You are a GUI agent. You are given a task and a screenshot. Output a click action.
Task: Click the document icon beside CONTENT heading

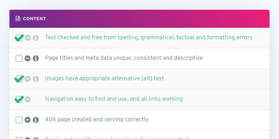point(18,18)
